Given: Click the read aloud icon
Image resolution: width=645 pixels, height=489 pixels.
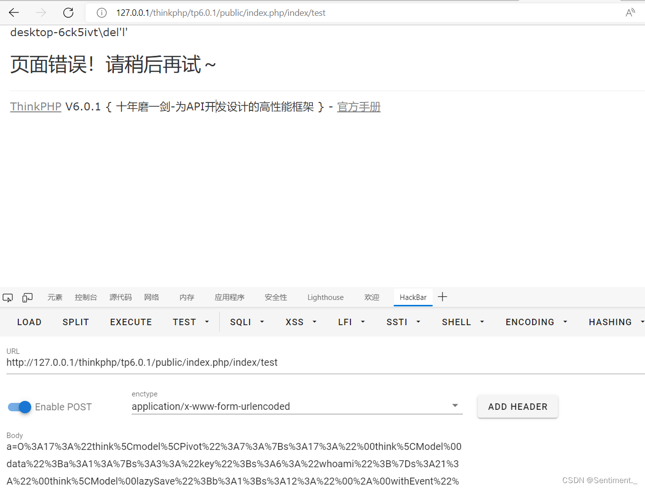Looking at the screenshot, I should tap(630, 13).
